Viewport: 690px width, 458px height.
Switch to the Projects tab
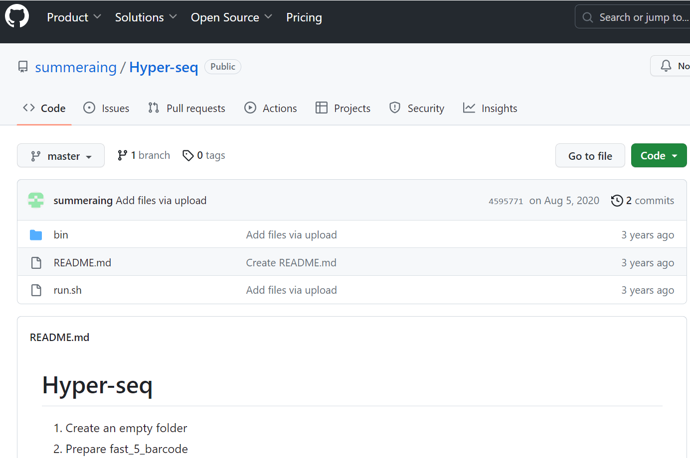pyautogui.click(x=343, y=108)
